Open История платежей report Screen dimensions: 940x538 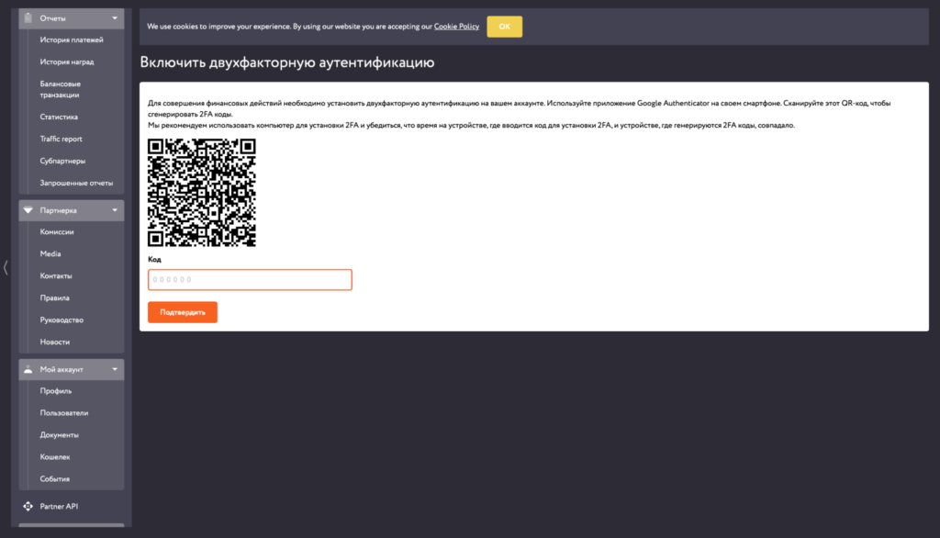[72, 39]
